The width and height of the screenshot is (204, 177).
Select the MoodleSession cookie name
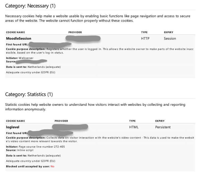pos(19,38)
